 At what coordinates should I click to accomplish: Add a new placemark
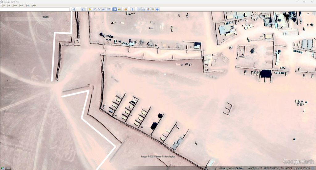pos(90,9)
